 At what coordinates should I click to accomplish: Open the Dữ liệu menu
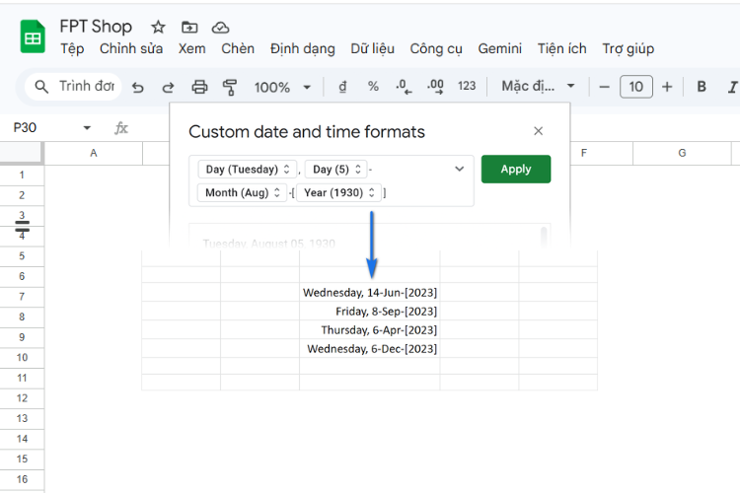(372, 48)
